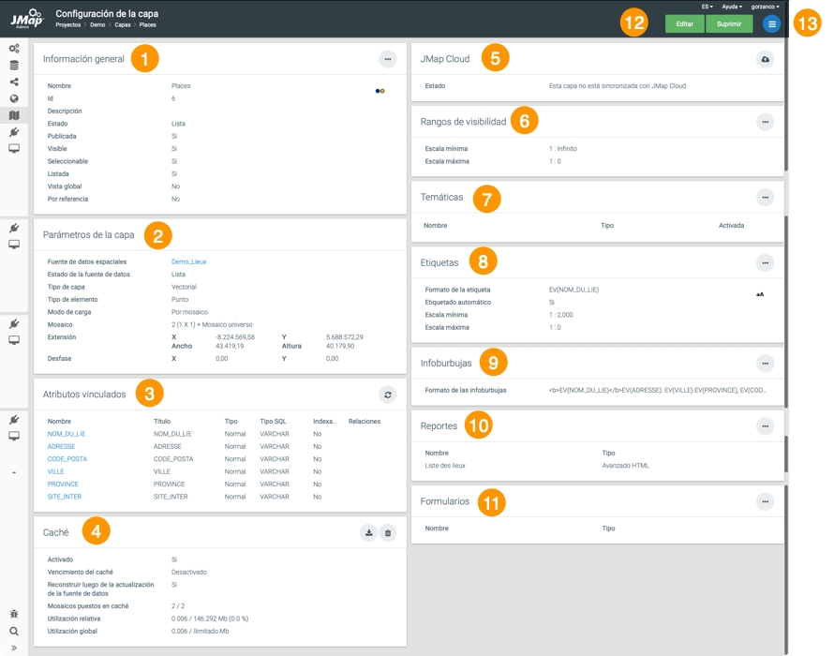Expand the sidebar with double chevron

click(x=14, y=648)
